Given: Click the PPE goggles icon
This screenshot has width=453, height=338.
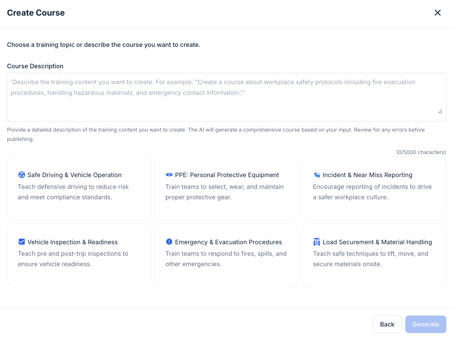Looking at the screenshot, I should 169,175.
